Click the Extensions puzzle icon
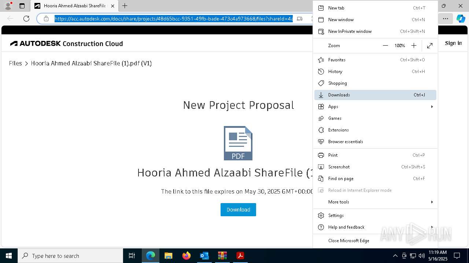The image size is (469, 263). pyautogui.click(x=321, y=130)
